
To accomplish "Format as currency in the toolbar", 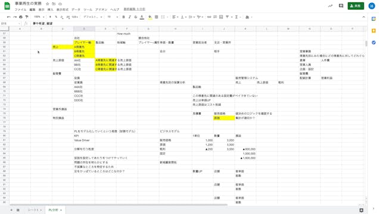I will pos(50,17).
